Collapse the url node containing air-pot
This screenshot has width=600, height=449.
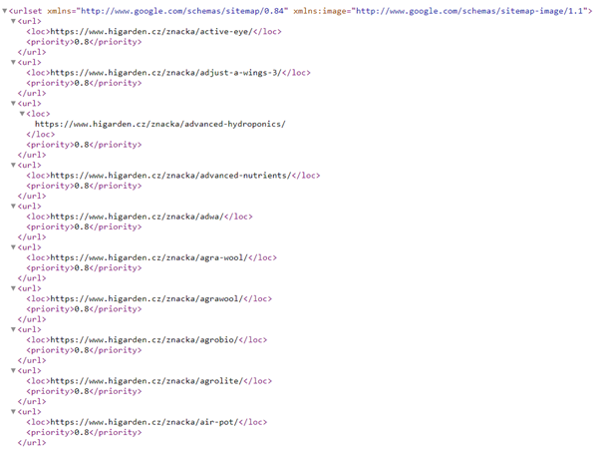pyautogui.click(x=13, y=411)
